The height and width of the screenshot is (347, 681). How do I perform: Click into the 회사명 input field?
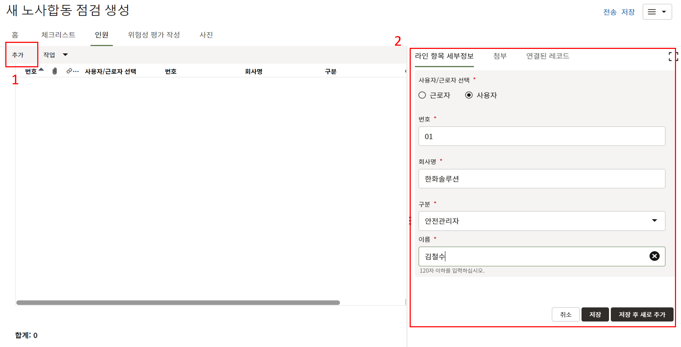point(541,179)
